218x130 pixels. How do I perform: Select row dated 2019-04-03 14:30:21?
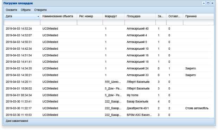pos(109,75)
